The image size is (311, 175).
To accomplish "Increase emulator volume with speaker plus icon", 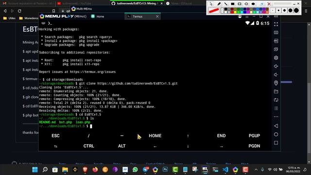I will coord(276,66).
